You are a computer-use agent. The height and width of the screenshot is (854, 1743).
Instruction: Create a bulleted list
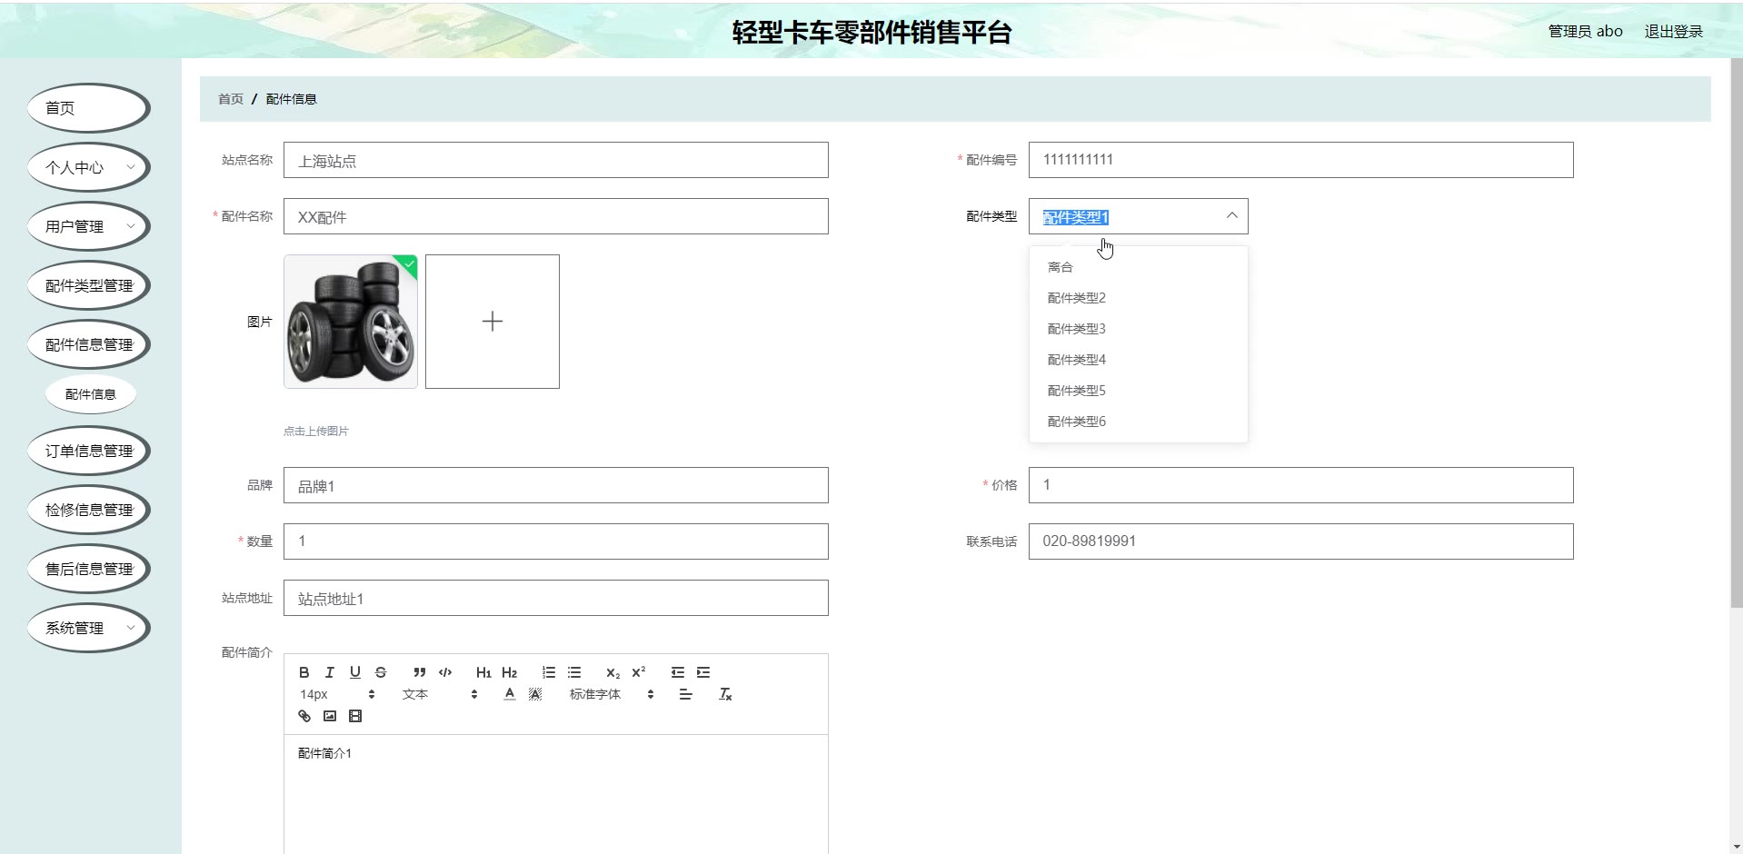pyautogui.click(x=574, y=672)
